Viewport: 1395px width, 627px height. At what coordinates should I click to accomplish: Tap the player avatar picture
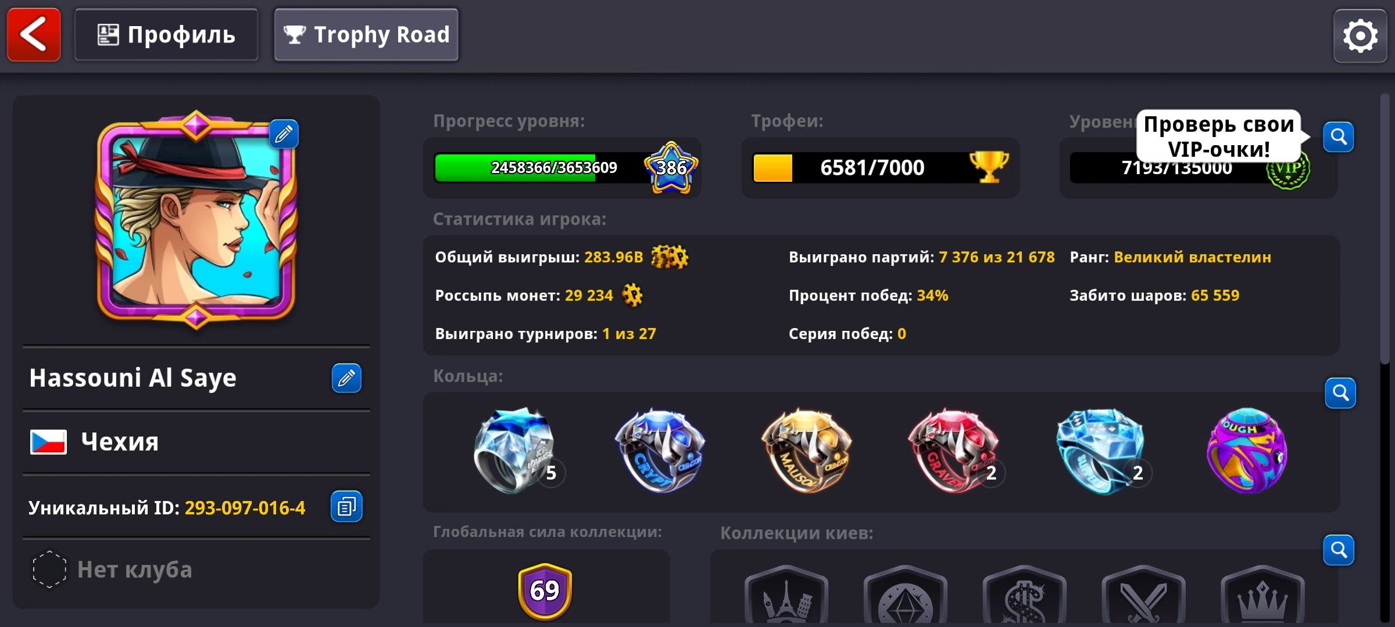tap(196, 219)
